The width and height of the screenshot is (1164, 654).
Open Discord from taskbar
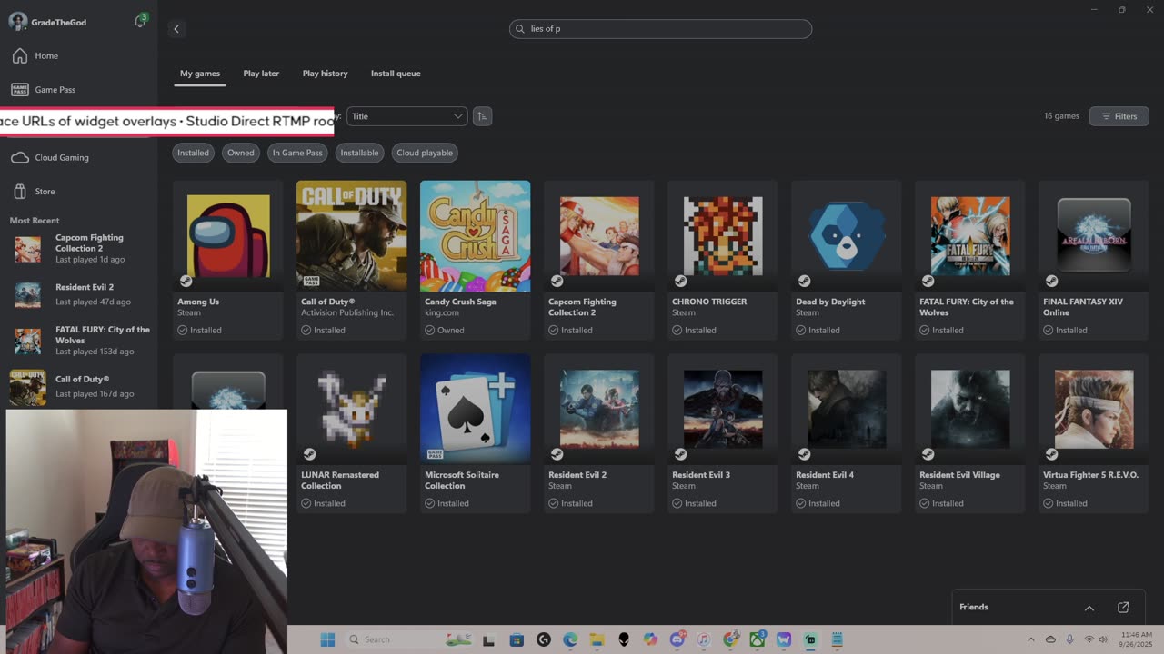click(677, 639)
